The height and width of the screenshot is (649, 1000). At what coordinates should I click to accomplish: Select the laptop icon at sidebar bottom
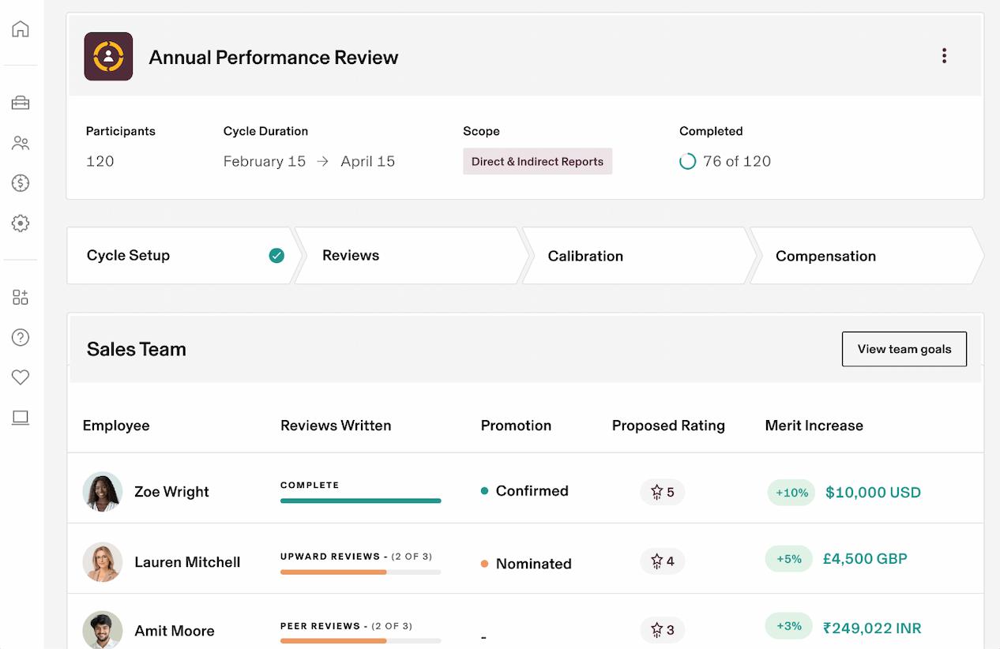point(21,418)
